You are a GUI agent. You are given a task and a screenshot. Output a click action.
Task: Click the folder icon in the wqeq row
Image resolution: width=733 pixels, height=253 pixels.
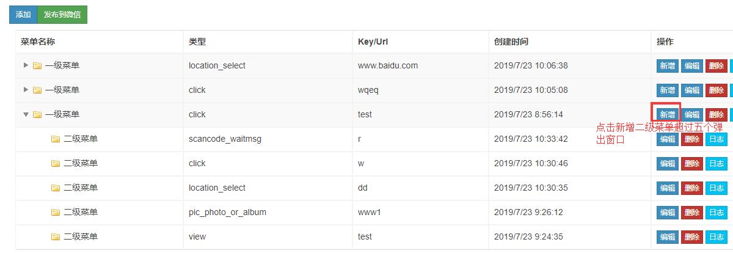37,90
